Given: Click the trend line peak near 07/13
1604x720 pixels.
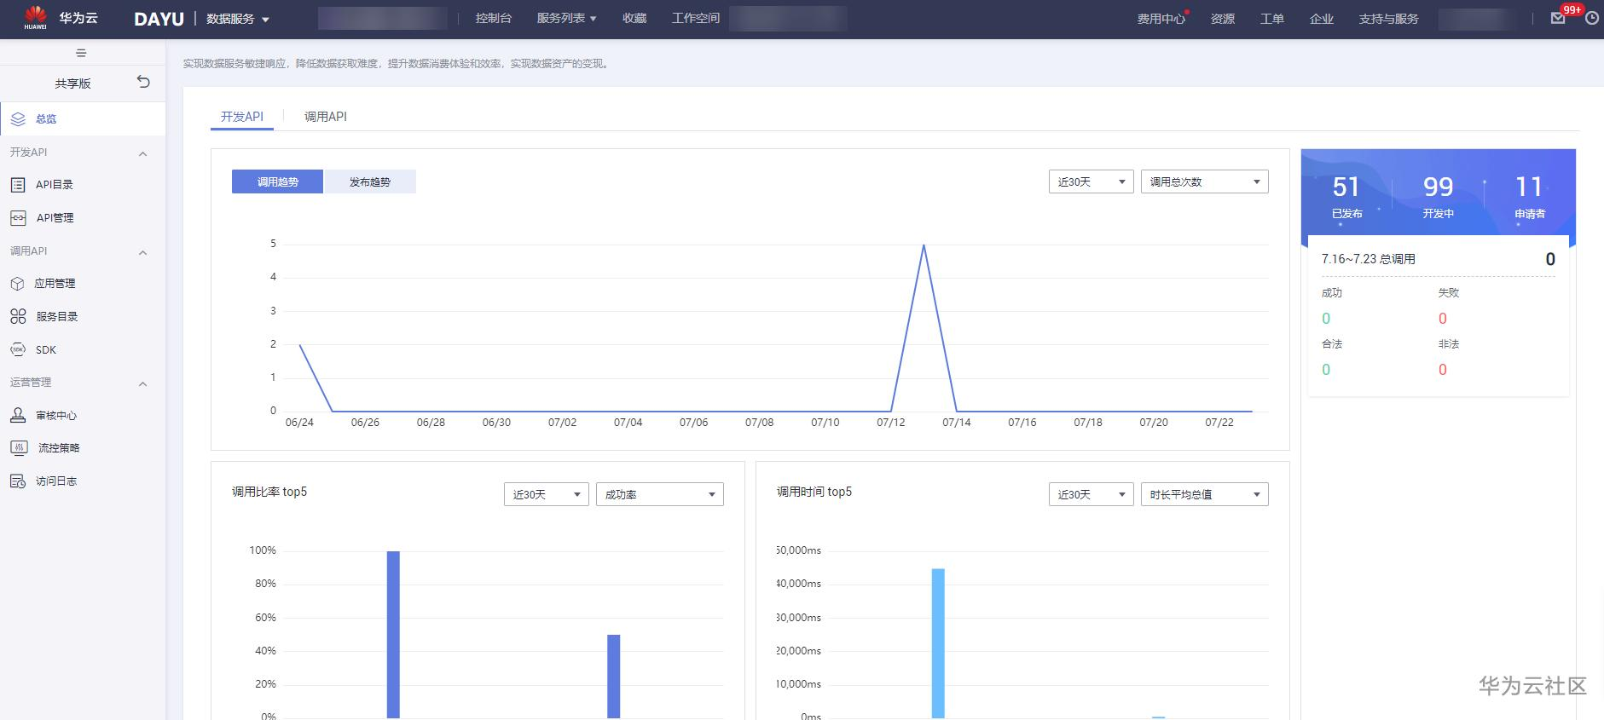Looking at the screenshot, I should click(924, 245).
